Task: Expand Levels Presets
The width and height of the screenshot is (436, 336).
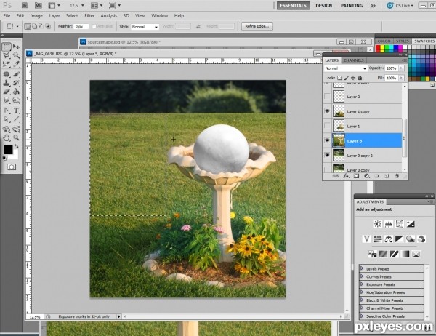Action: coord(362,268)
